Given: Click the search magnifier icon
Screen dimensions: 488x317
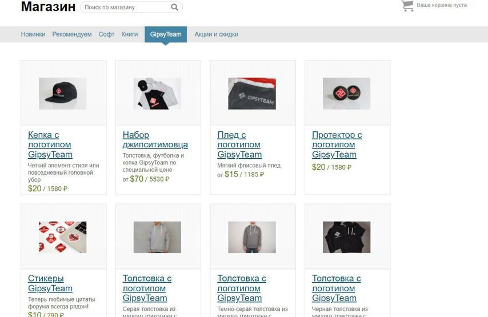Looking at the screenshot, I should click(175, 7).
